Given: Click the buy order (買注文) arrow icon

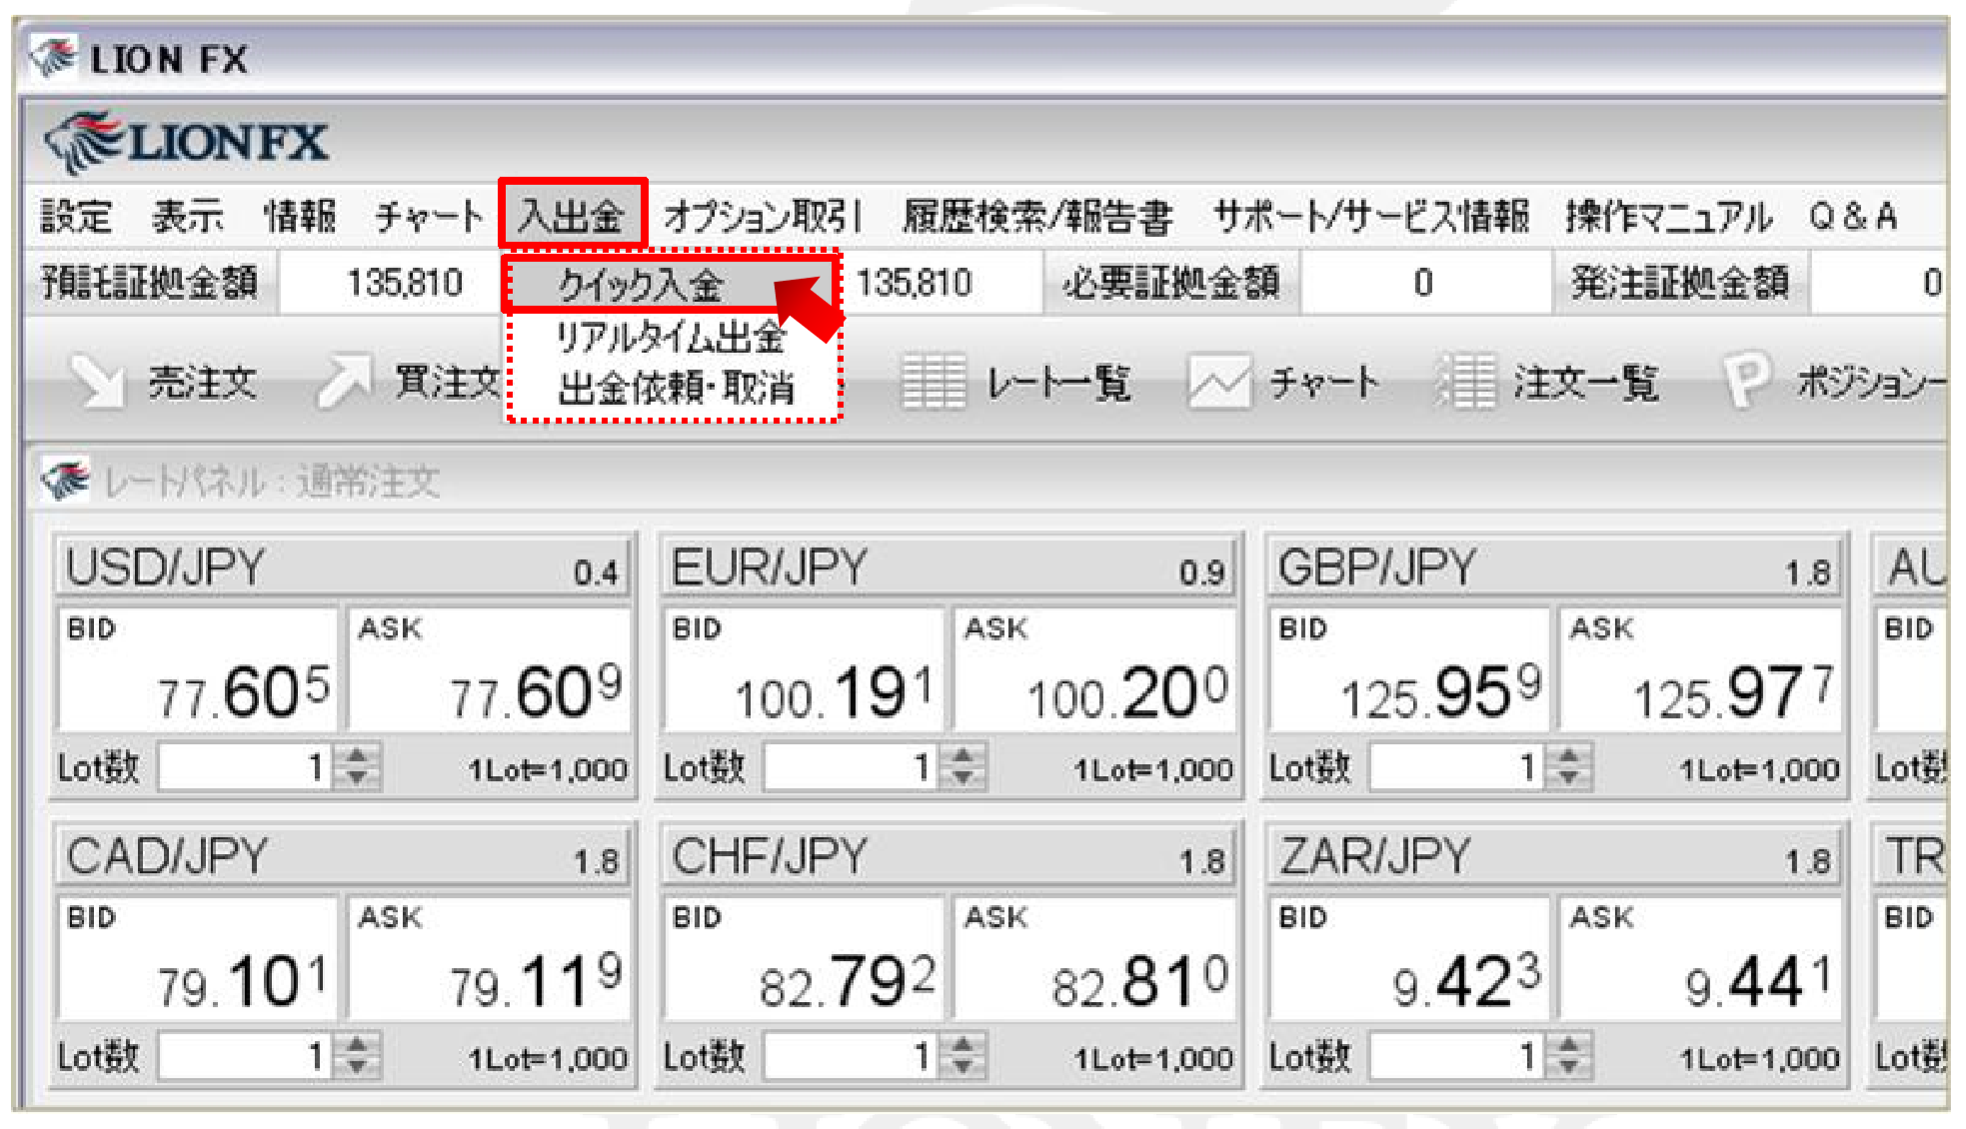Looking at the screenshot, I should pyautogui.click(x=344, y=382).
